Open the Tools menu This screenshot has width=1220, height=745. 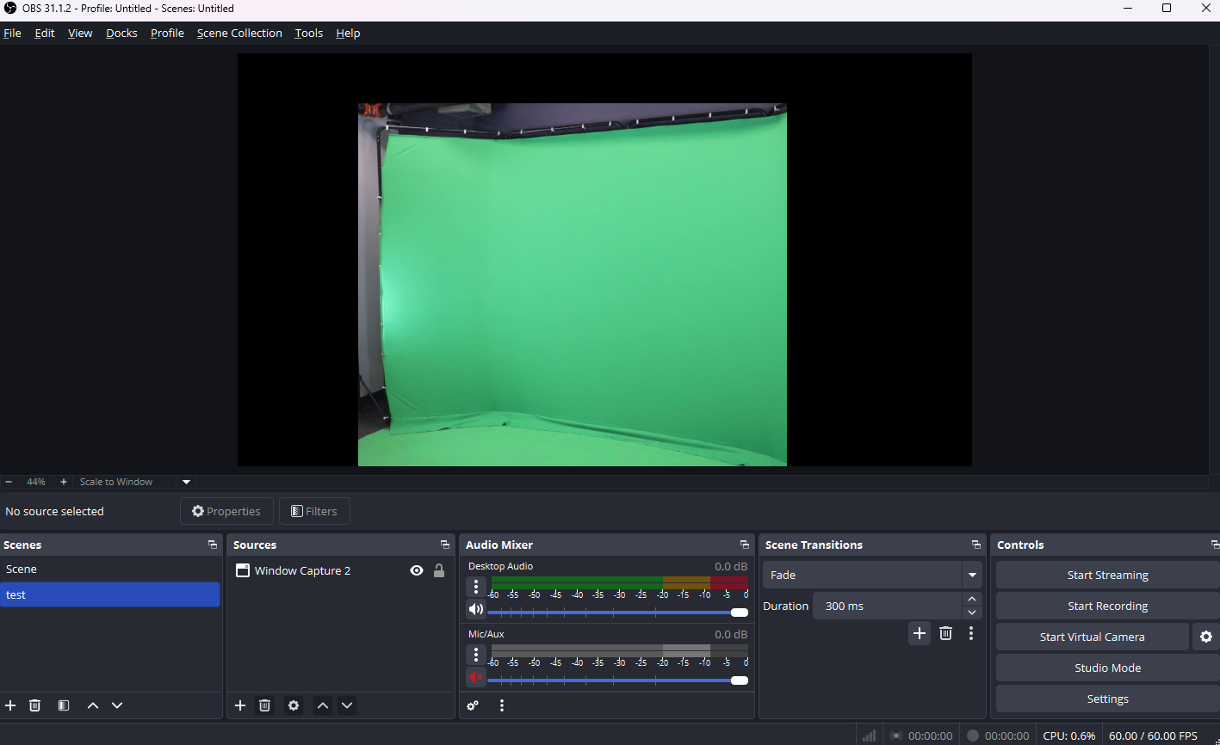[x=308, y=33]
